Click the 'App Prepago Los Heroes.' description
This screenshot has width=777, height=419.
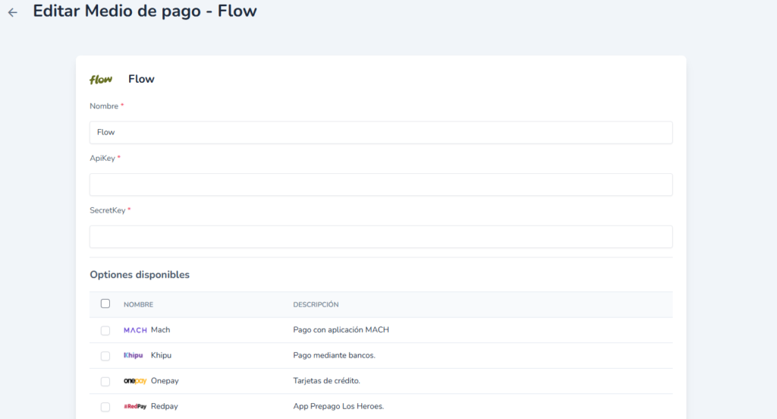[x=338, y=407]
